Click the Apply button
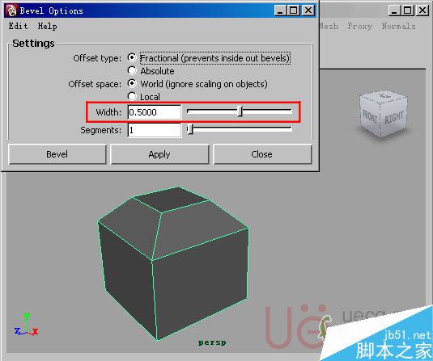This screenshot has width=433, height=361. tap(159, 154)
